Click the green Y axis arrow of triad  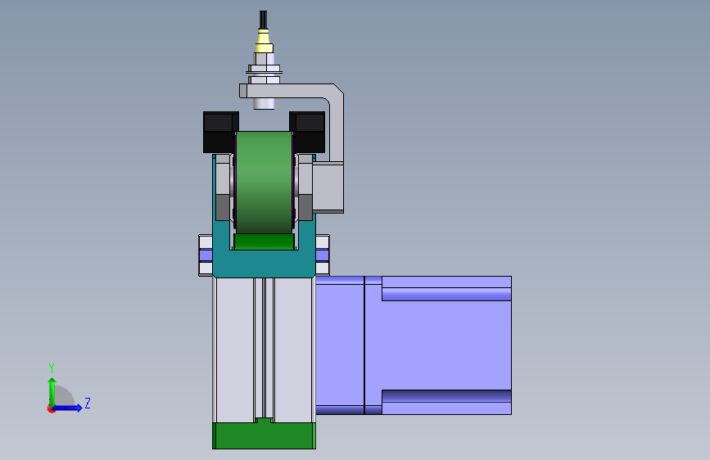(x=52, y=391)
